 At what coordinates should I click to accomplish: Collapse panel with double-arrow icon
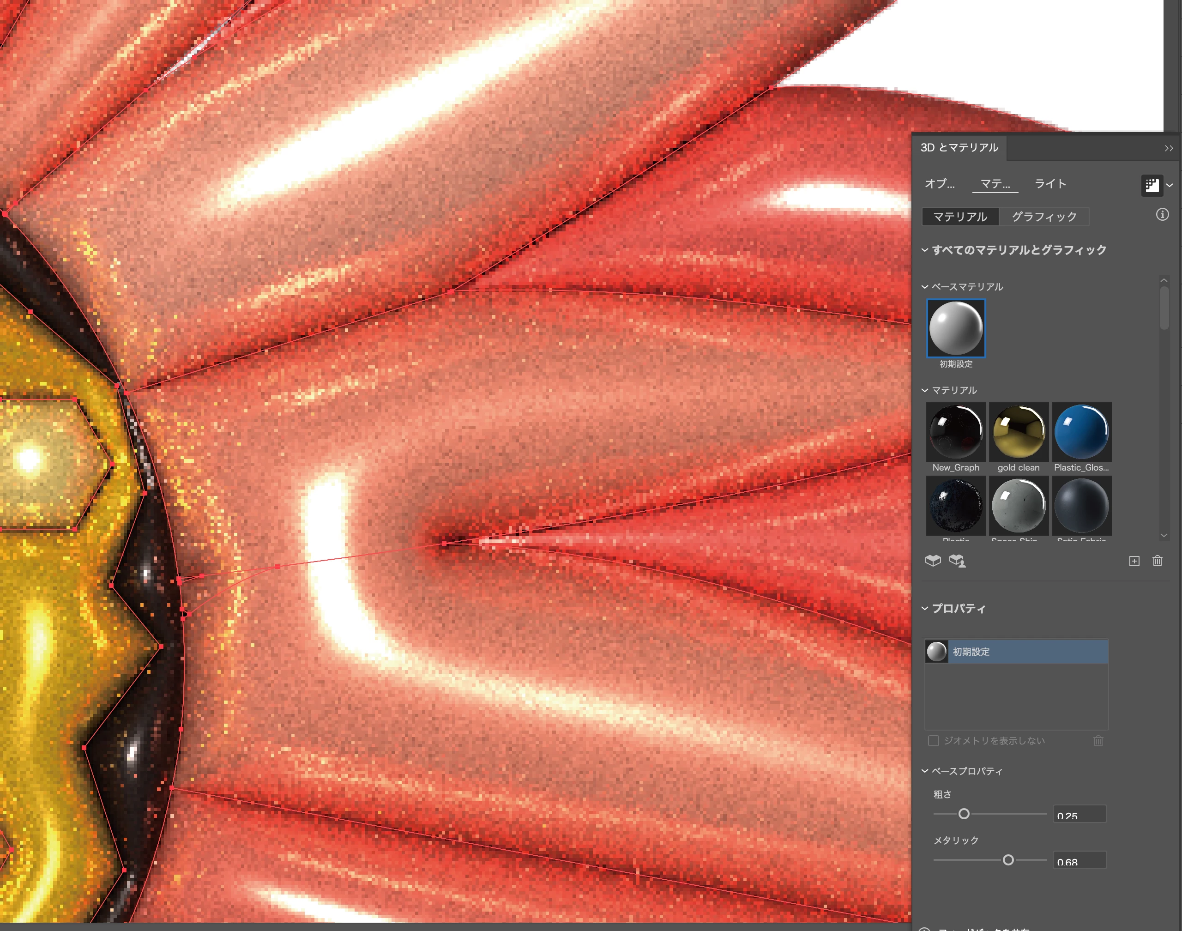click(1168, 148)
